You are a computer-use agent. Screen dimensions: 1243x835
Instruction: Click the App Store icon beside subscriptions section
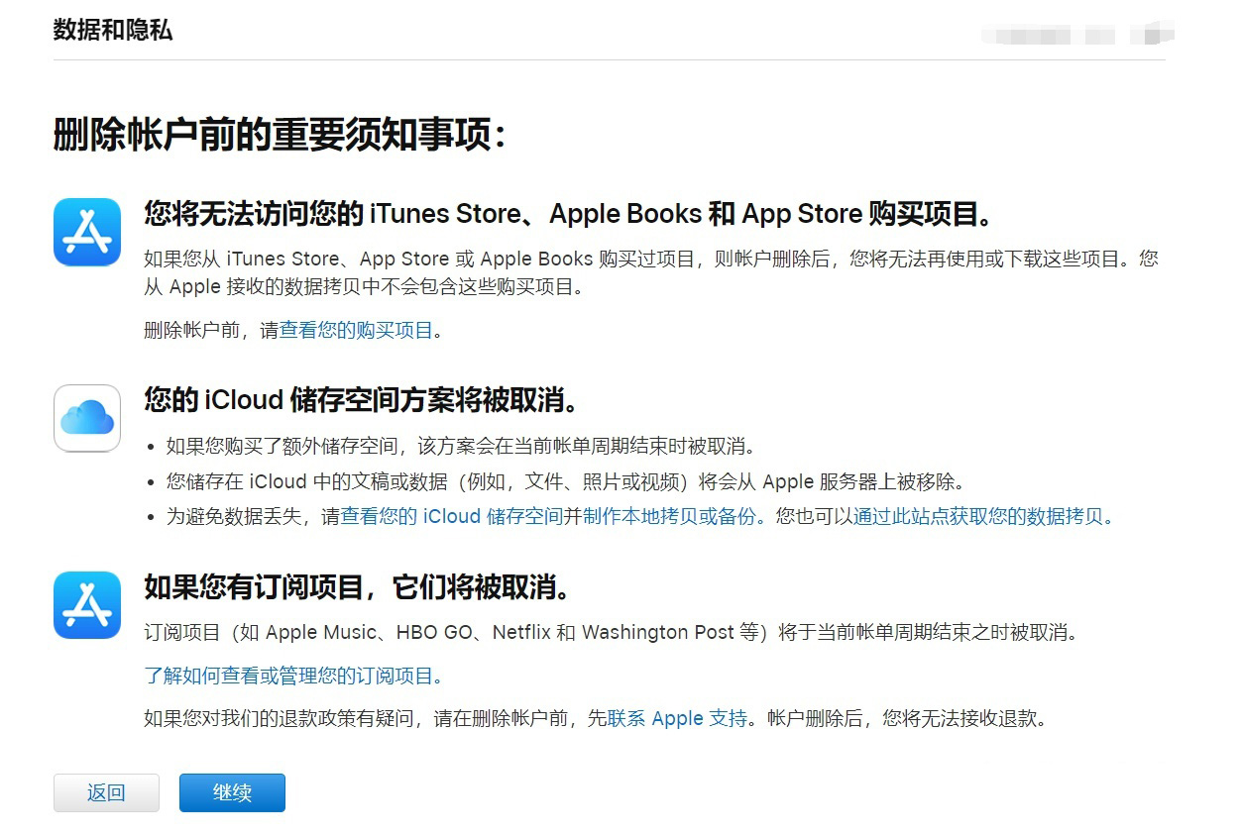tap(87, 604)
